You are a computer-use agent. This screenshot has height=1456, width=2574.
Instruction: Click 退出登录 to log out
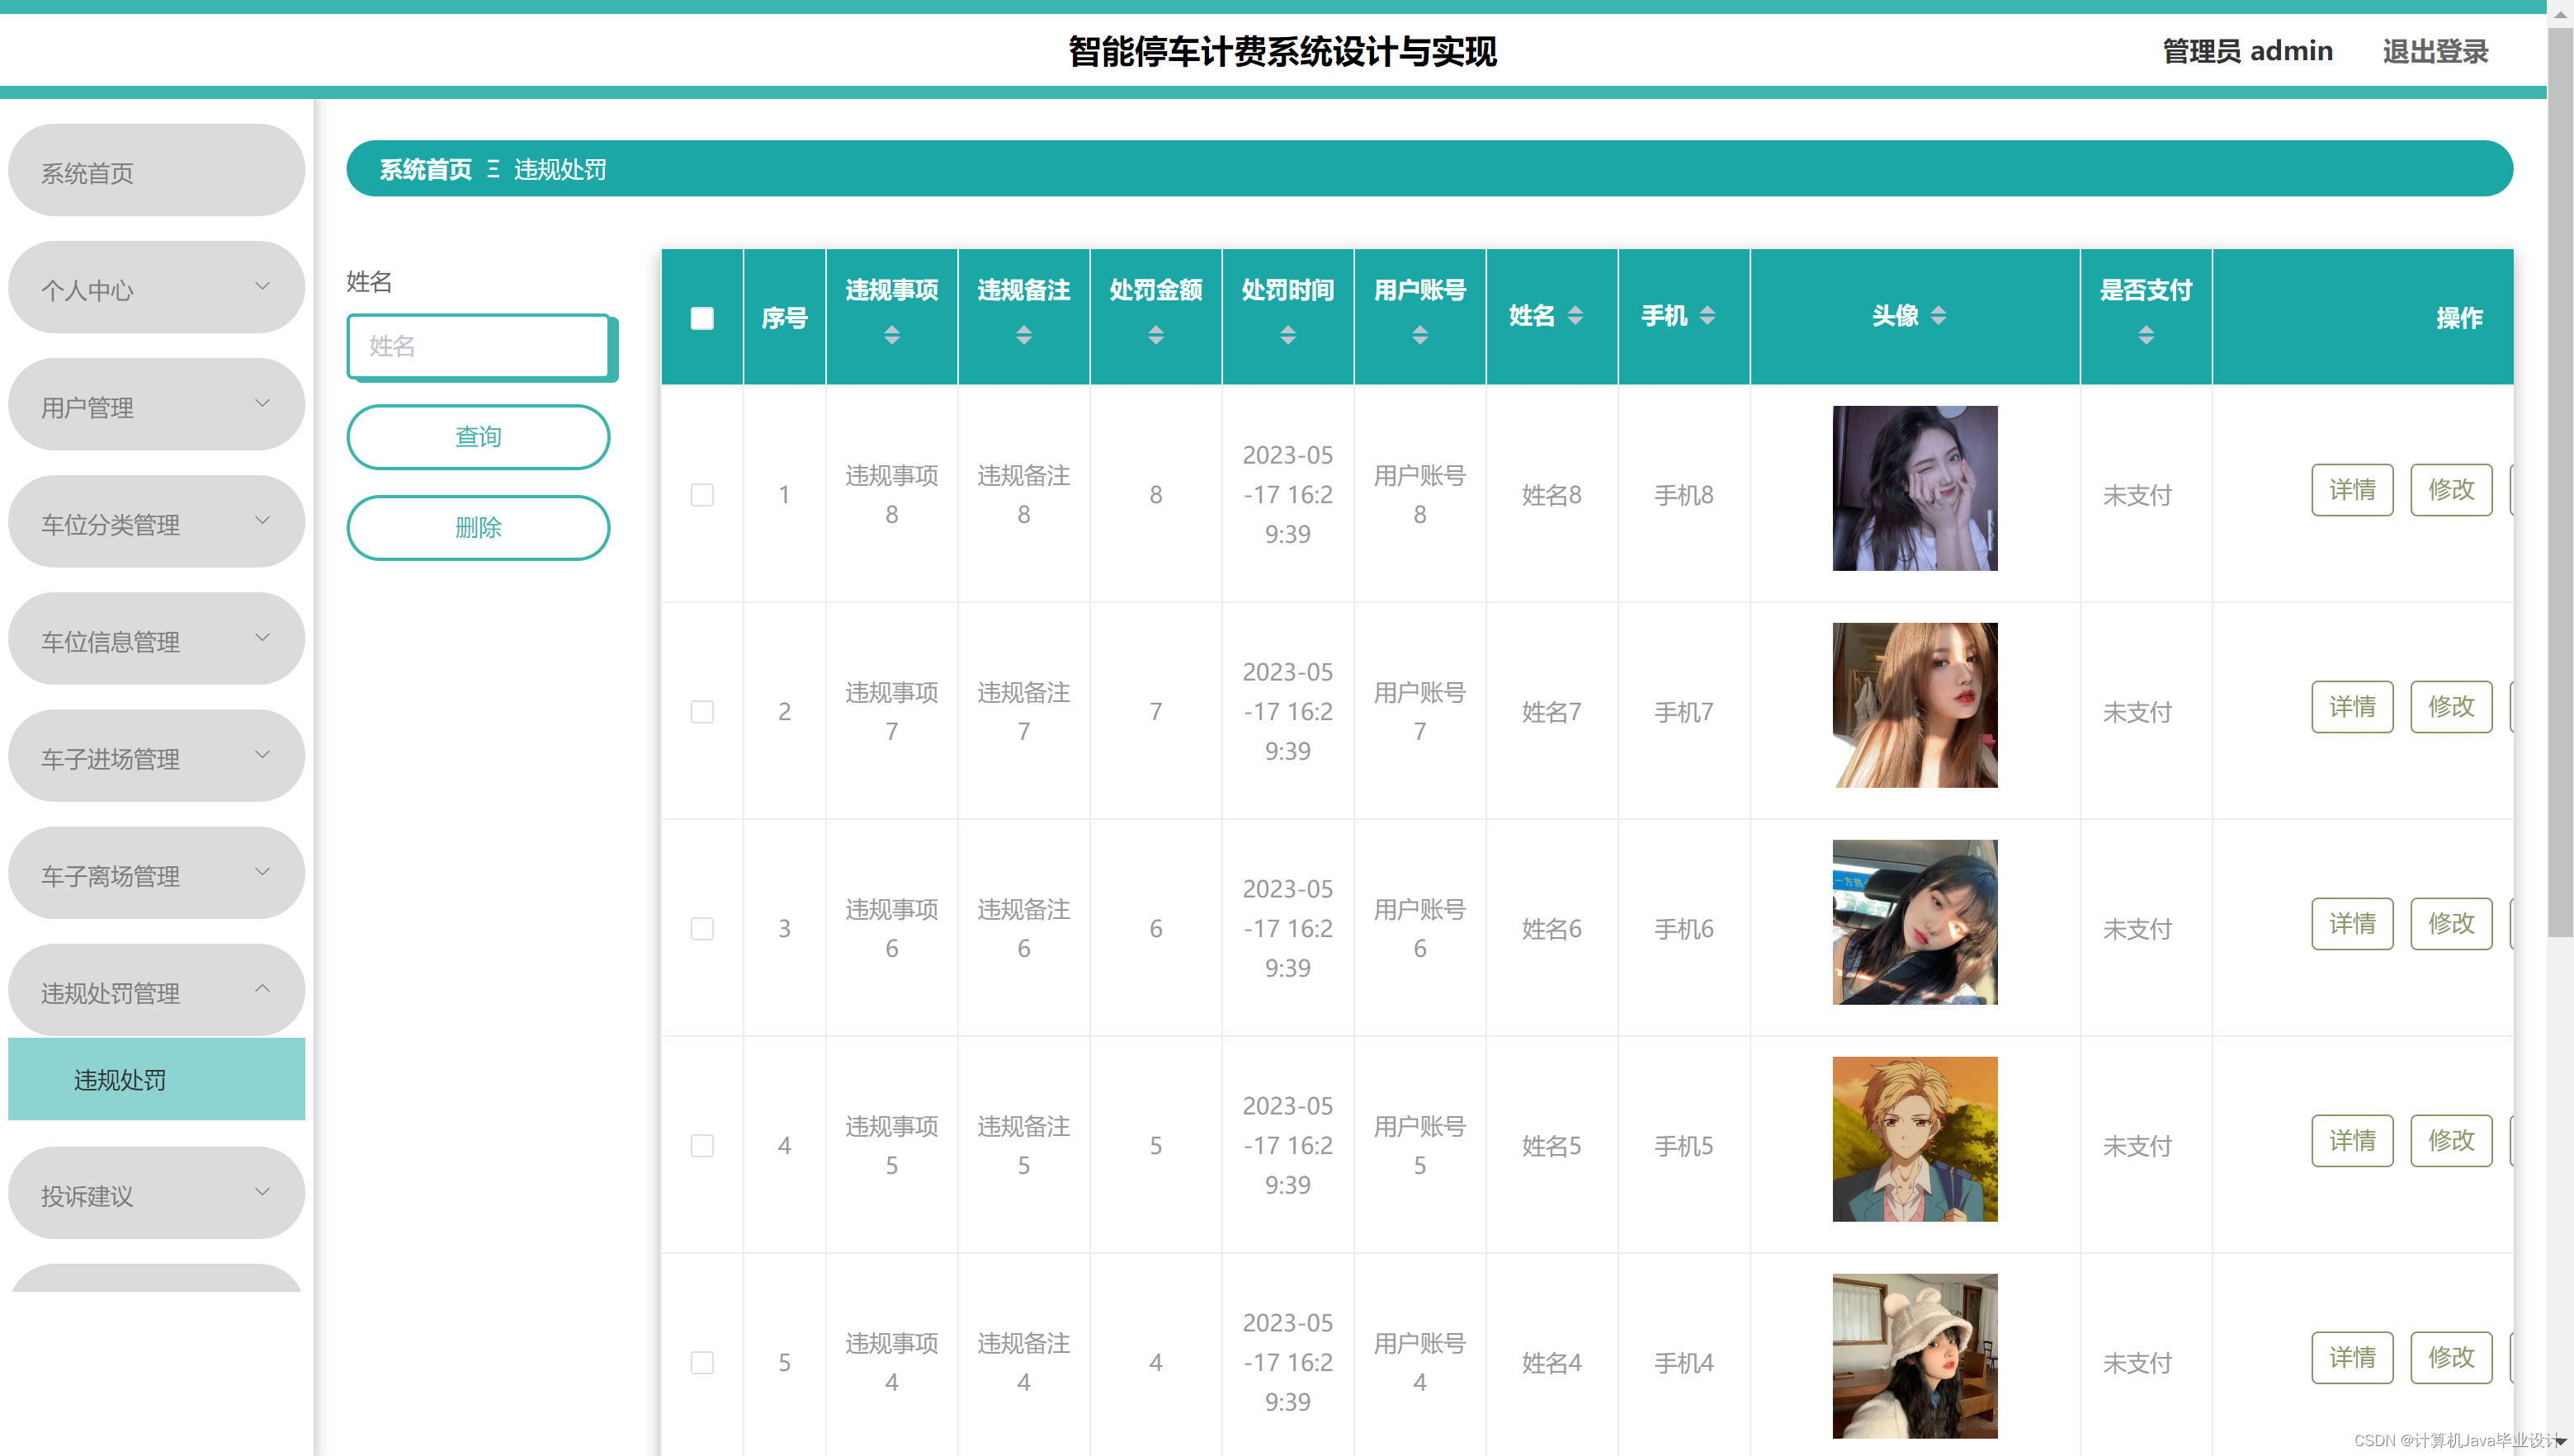[x=2435, y=51]
